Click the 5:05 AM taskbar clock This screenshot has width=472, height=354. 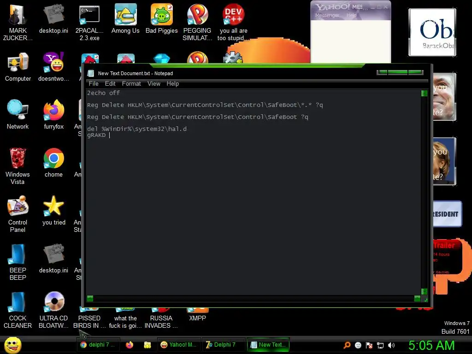click(431, 346)
